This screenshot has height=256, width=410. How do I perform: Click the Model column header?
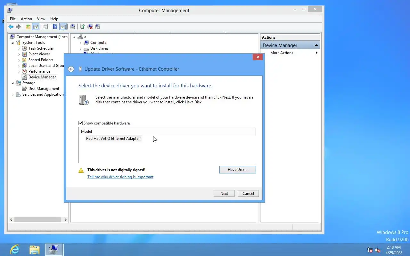click(167, 132)
